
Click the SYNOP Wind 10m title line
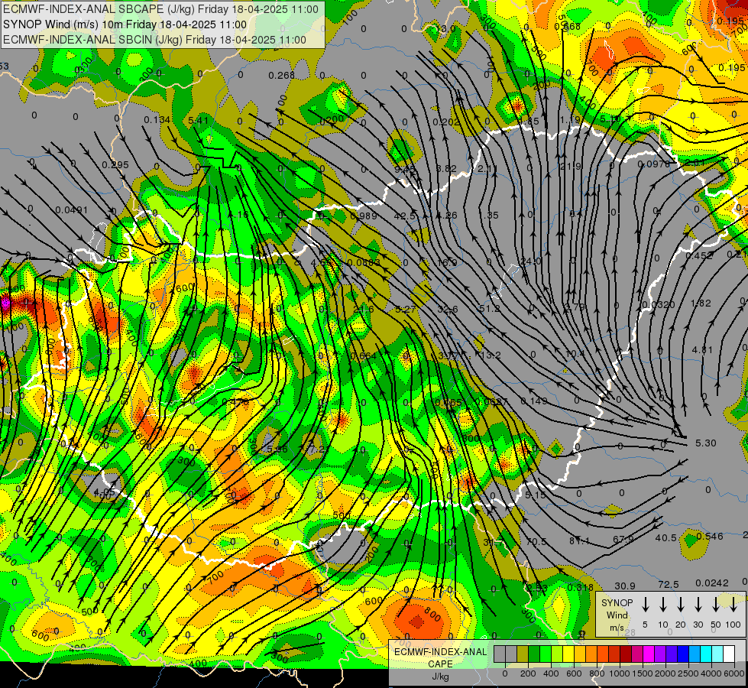pyautogui.click(x=125, y=24)
